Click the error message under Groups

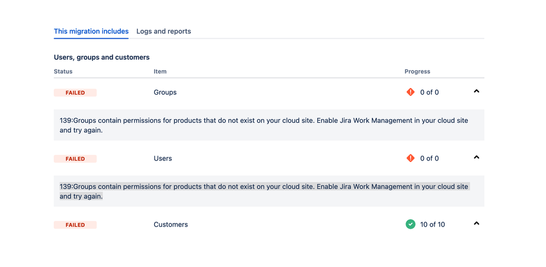(264, 126)
